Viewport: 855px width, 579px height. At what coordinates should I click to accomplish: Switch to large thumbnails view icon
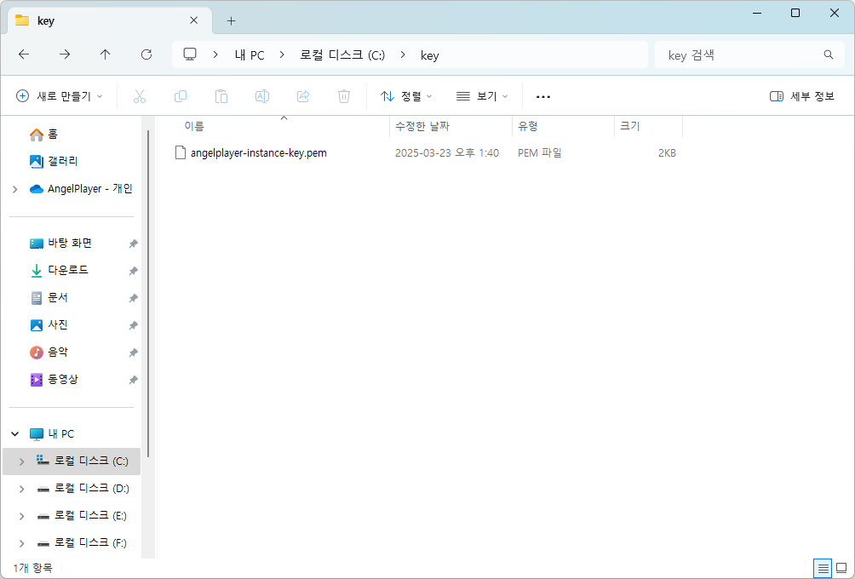tap(842, 569)
